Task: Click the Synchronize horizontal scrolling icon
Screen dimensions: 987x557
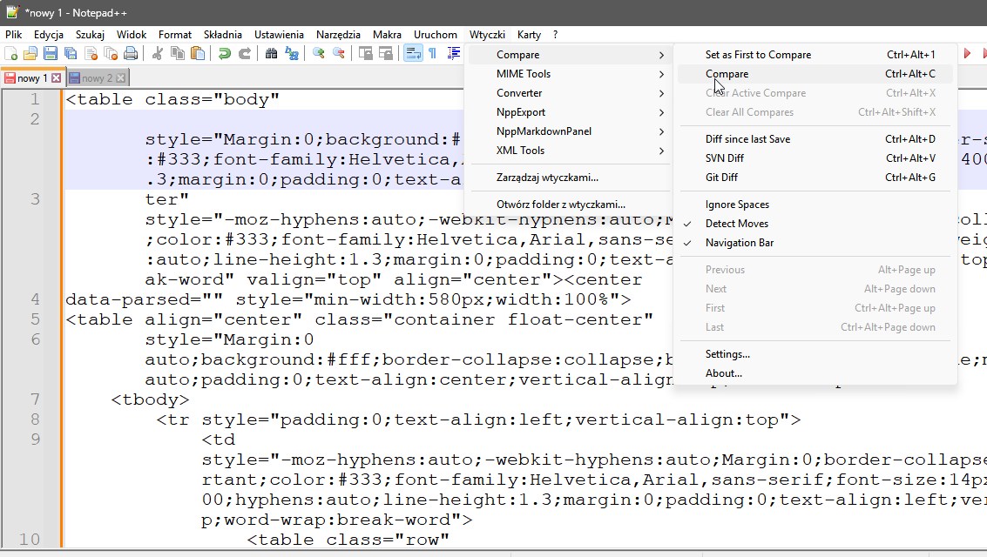Action: [386, 54]
